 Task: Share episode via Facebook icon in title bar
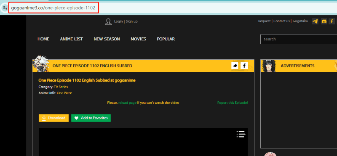coord(244,66)
